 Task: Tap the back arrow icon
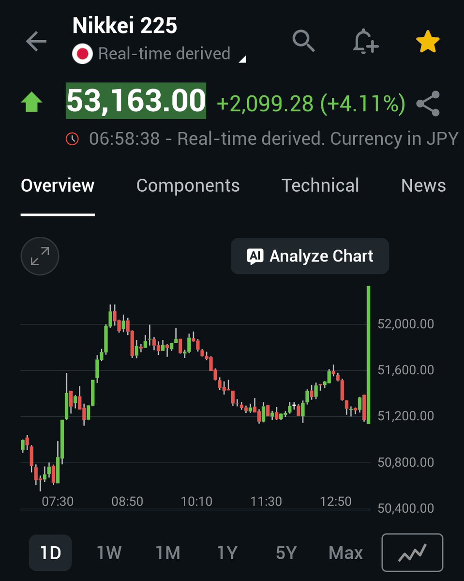[x=36, y=42]
